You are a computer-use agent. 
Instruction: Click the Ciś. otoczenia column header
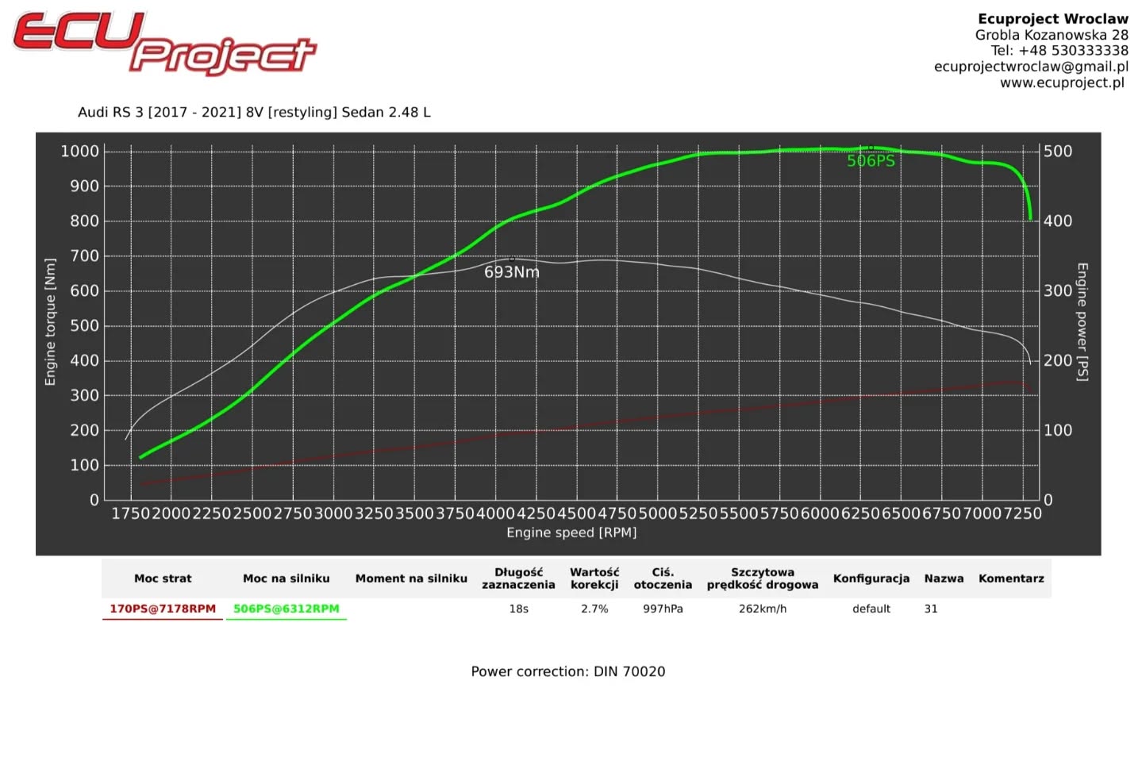663,578
